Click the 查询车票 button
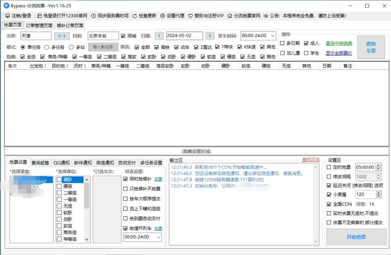This screenshot has width=391, height=255. coord(371,47)
